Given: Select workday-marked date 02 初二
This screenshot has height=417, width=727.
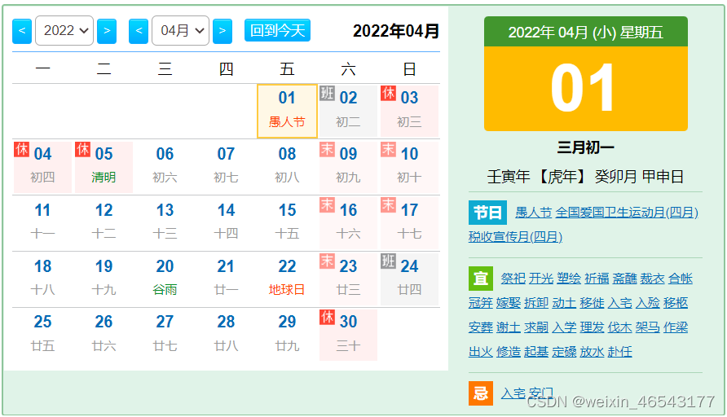Looking at the screenshot, I should [348, 112].
